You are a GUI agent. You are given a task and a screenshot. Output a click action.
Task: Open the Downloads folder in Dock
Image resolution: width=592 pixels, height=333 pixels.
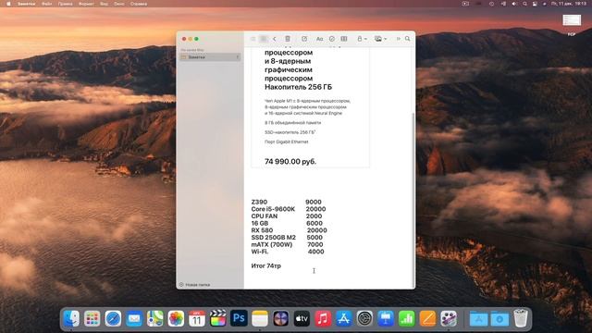point(499,319)
